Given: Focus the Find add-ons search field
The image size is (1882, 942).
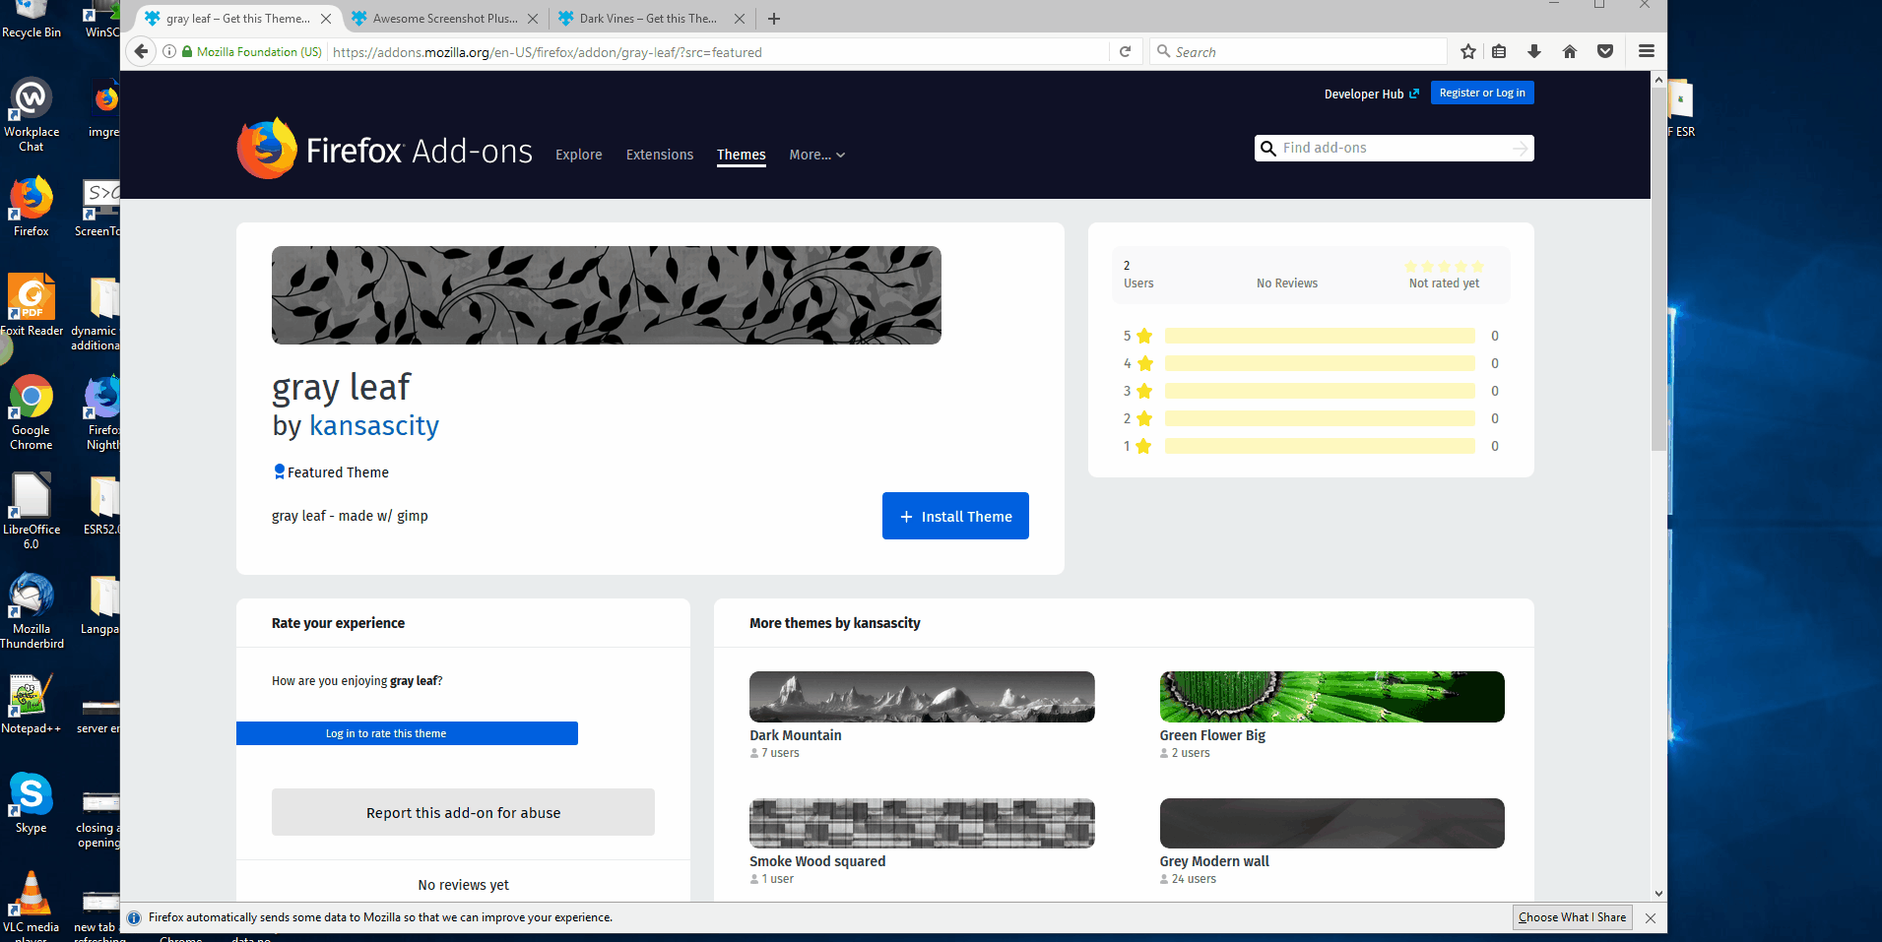Looking at the screenshot, I should coord(1394,149).
